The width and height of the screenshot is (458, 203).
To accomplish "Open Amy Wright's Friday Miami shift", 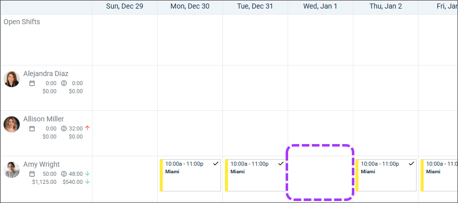I will click(x=440, y=175).
